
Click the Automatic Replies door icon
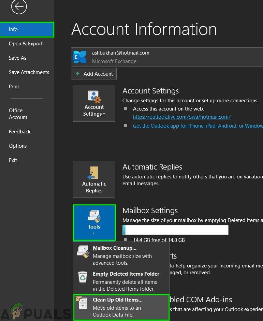(93, 173)
